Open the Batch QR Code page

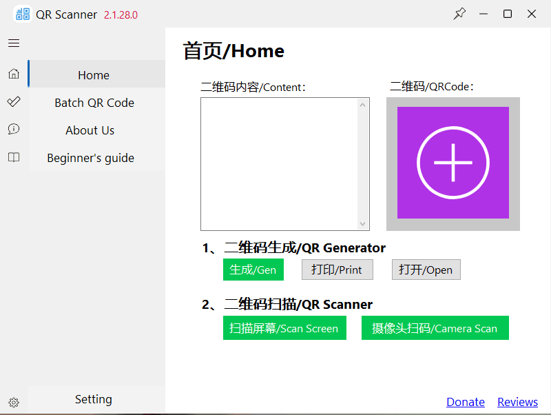click(97, 102)
